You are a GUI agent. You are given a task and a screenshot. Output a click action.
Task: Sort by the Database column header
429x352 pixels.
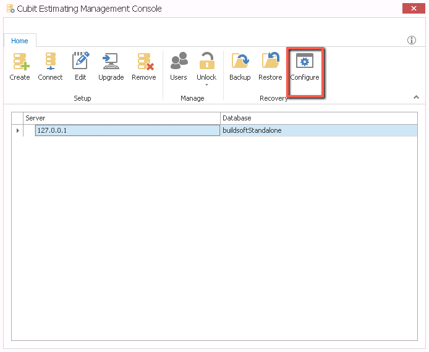[x=318, y=118]
